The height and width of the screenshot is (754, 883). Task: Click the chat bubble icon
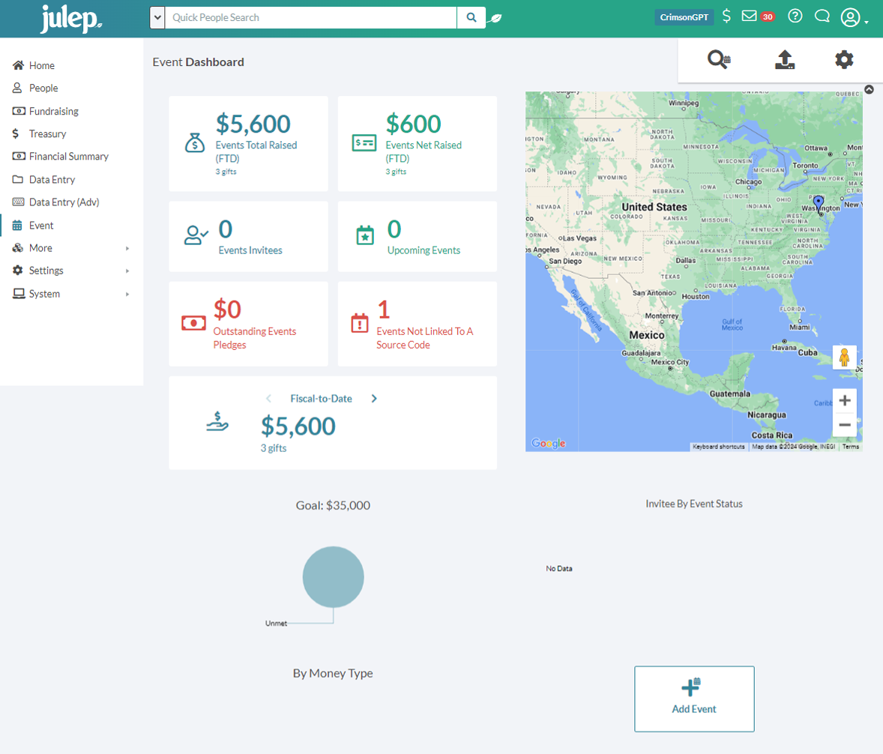[822, 16]
